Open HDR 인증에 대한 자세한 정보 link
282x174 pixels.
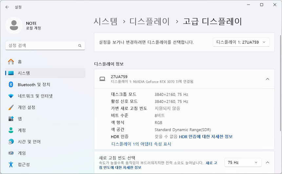pyautogui.click(x=206, y=137)
